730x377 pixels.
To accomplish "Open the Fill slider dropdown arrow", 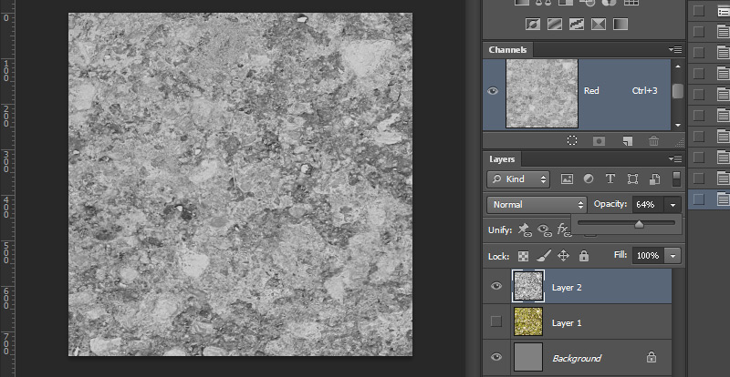I will click(673, 256).
